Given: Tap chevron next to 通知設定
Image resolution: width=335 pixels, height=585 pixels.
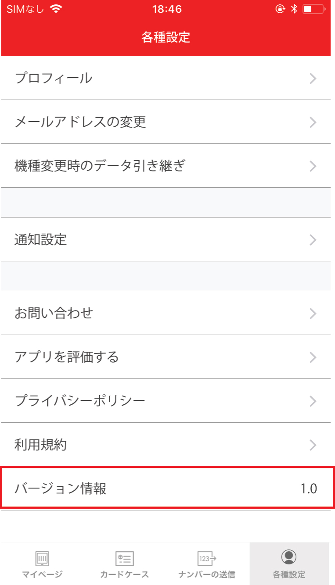Looking at the screenshot, I should pyautogui.click(x=313, y=240).
